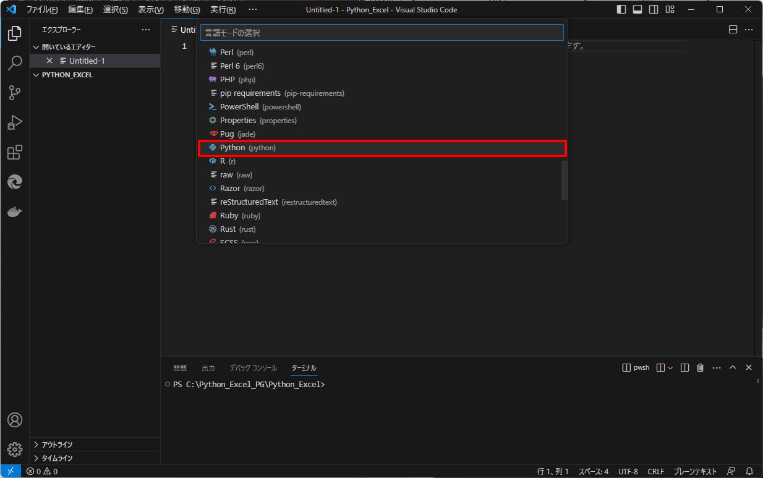Toggle the bottom panel visibility
This screenshot has width=763, height=478.
(x=637, y=9)
